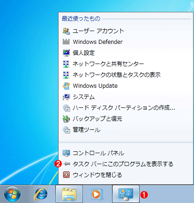Click the pin icon beside taskbar pin option

(67, 164)
